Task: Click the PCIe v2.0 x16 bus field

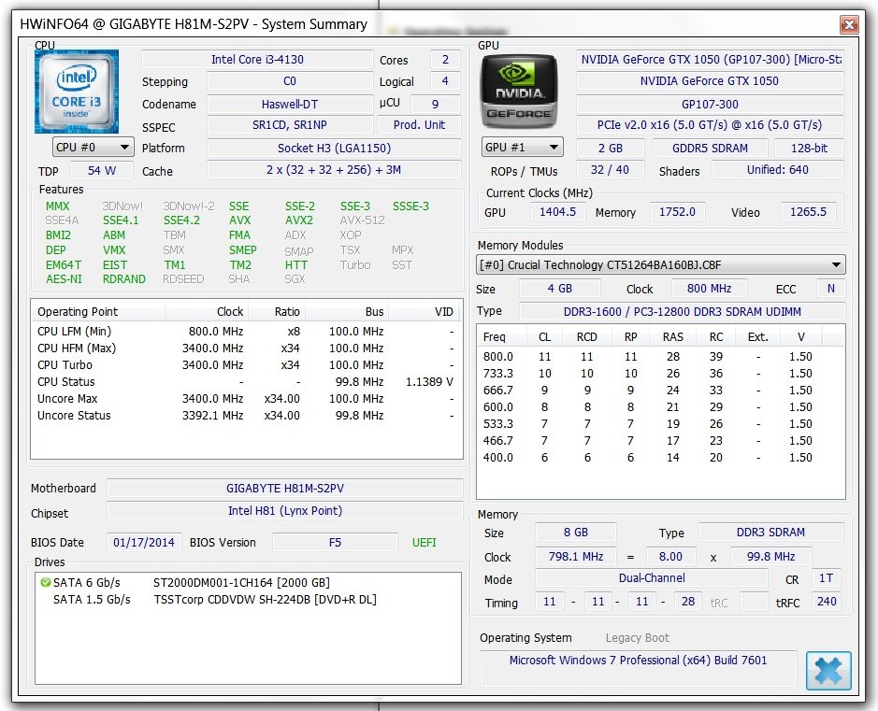Action: (710, 125)
